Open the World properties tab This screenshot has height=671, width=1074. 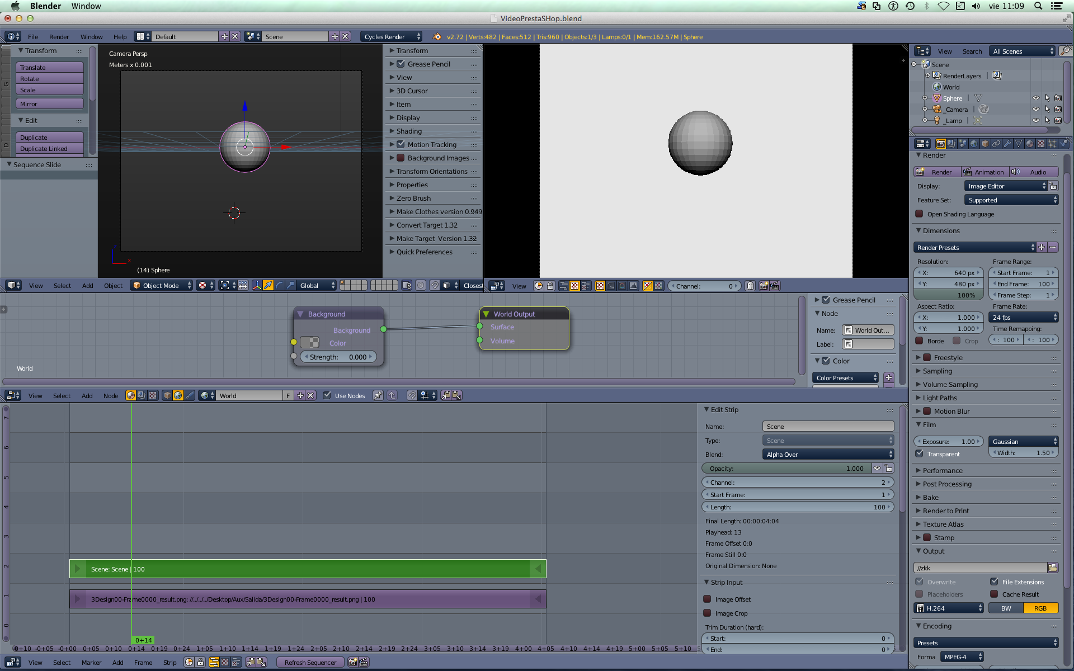tap(974, 144)
